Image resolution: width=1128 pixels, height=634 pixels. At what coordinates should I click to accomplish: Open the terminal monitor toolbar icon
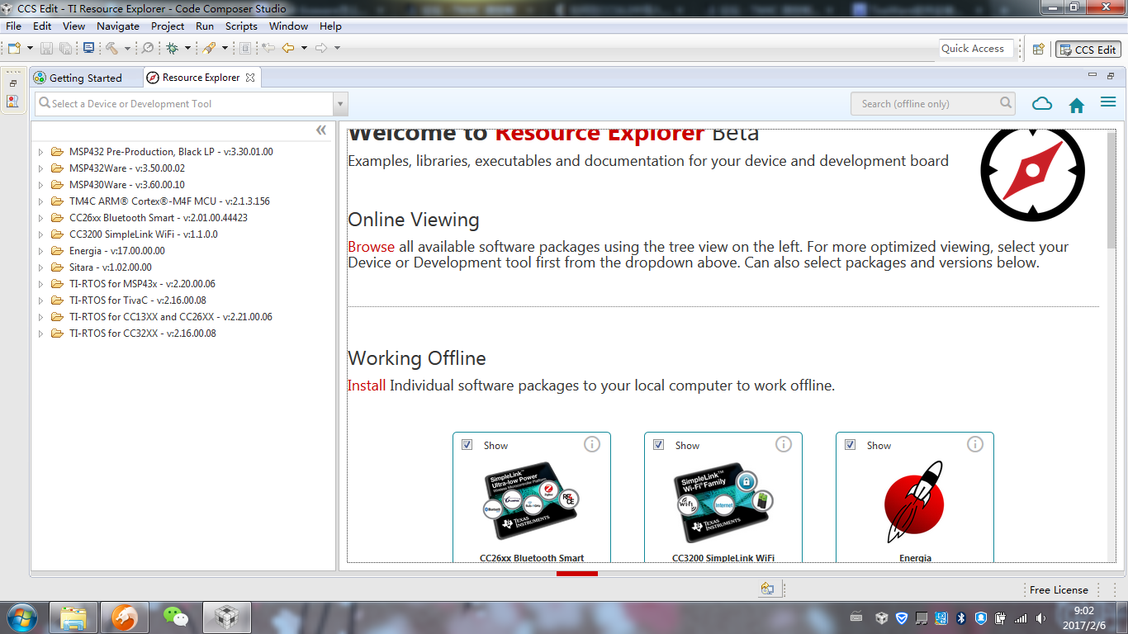(88, 49)
